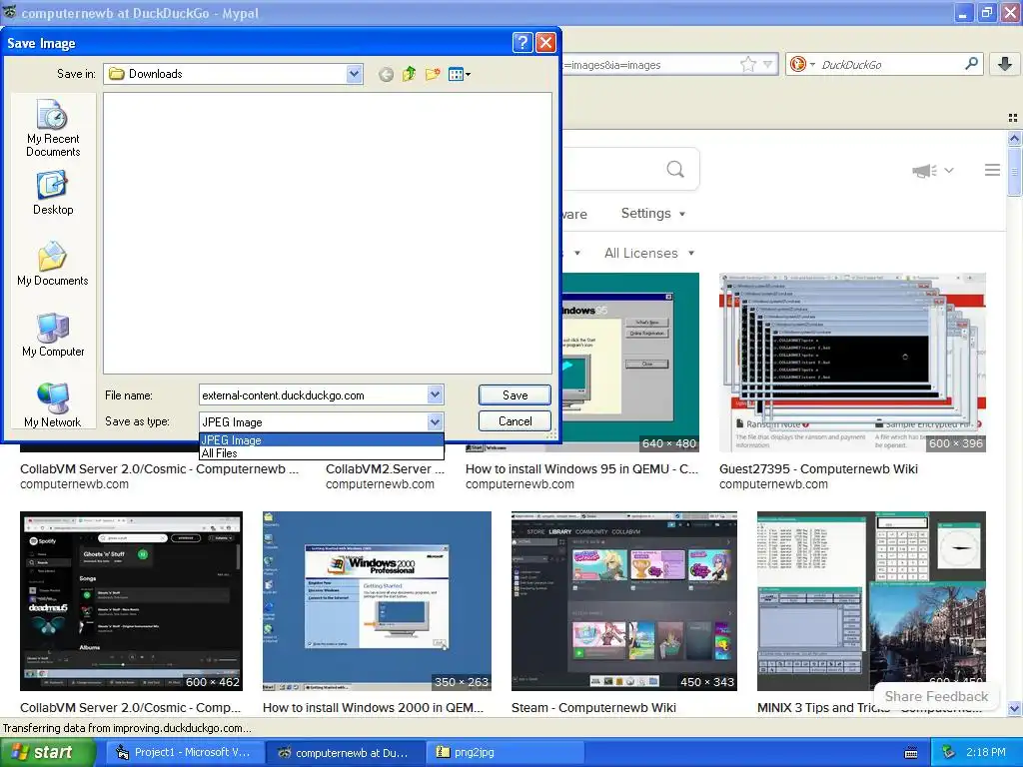
Task: Expand the Save in Downloads dropdown
Action: click(355, 74)
